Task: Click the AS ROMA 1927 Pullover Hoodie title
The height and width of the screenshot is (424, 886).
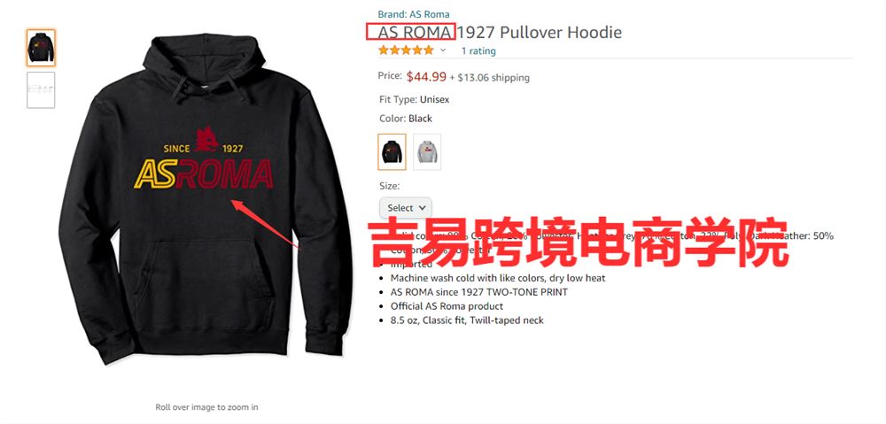Action: click(500, 32)
